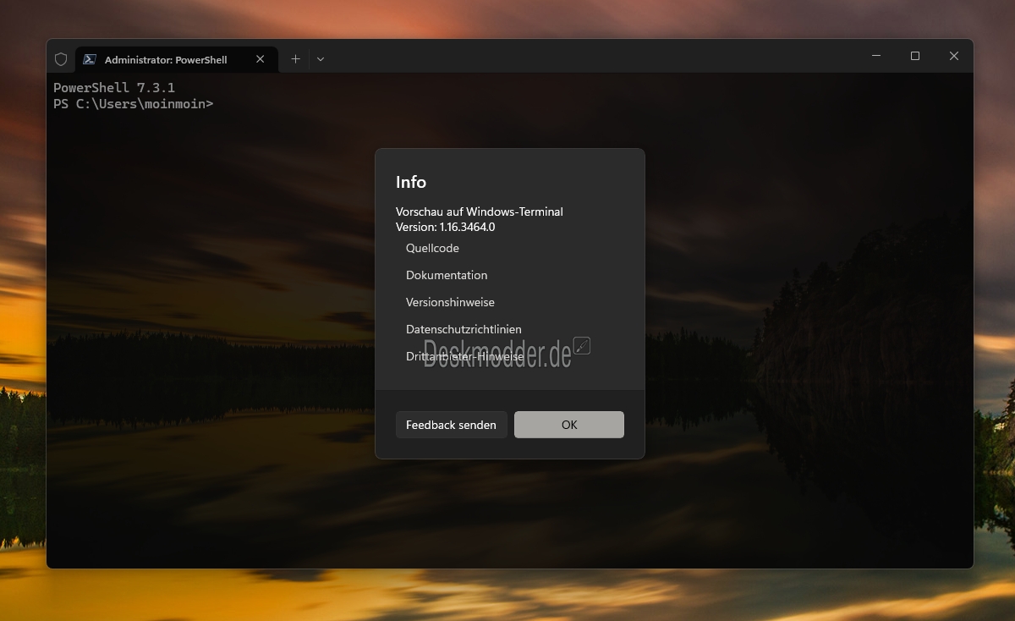Screen dimensions: 1015x621
Task: Confirm the Info dialog with OK
Action: (x=569, y=425)
